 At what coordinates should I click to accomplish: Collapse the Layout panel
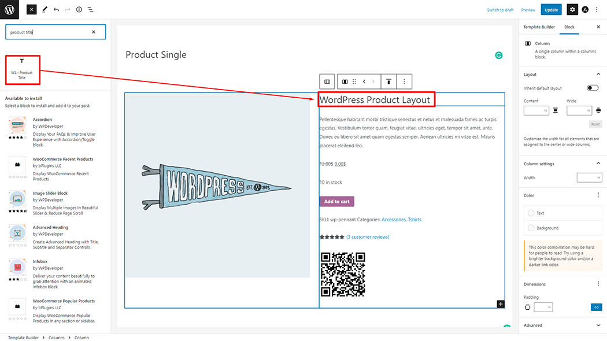click(598, 75)
